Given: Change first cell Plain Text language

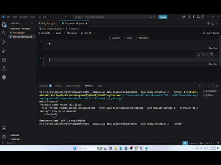Looking at the screenshot, I should click(213, 48).
